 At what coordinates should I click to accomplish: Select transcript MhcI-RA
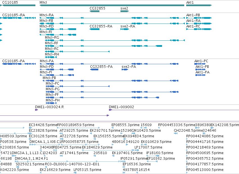coord(112,18)
